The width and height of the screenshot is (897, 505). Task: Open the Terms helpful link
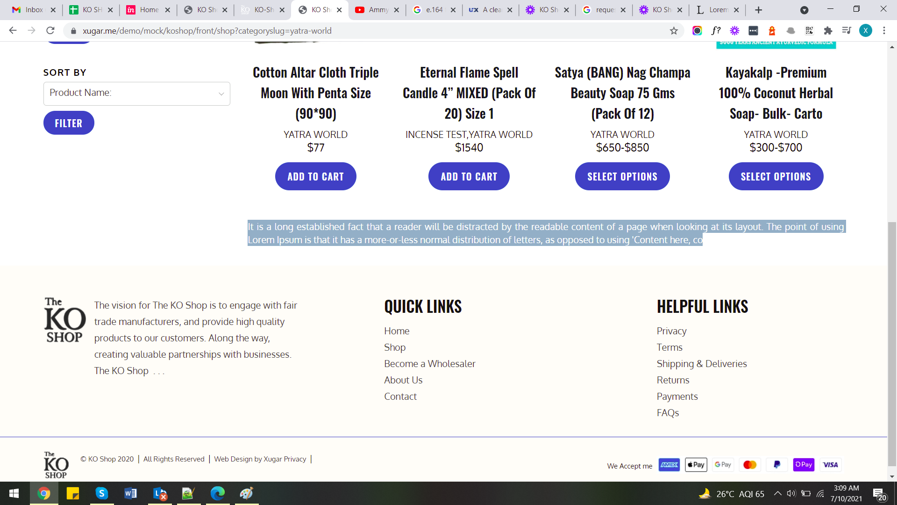669,347
